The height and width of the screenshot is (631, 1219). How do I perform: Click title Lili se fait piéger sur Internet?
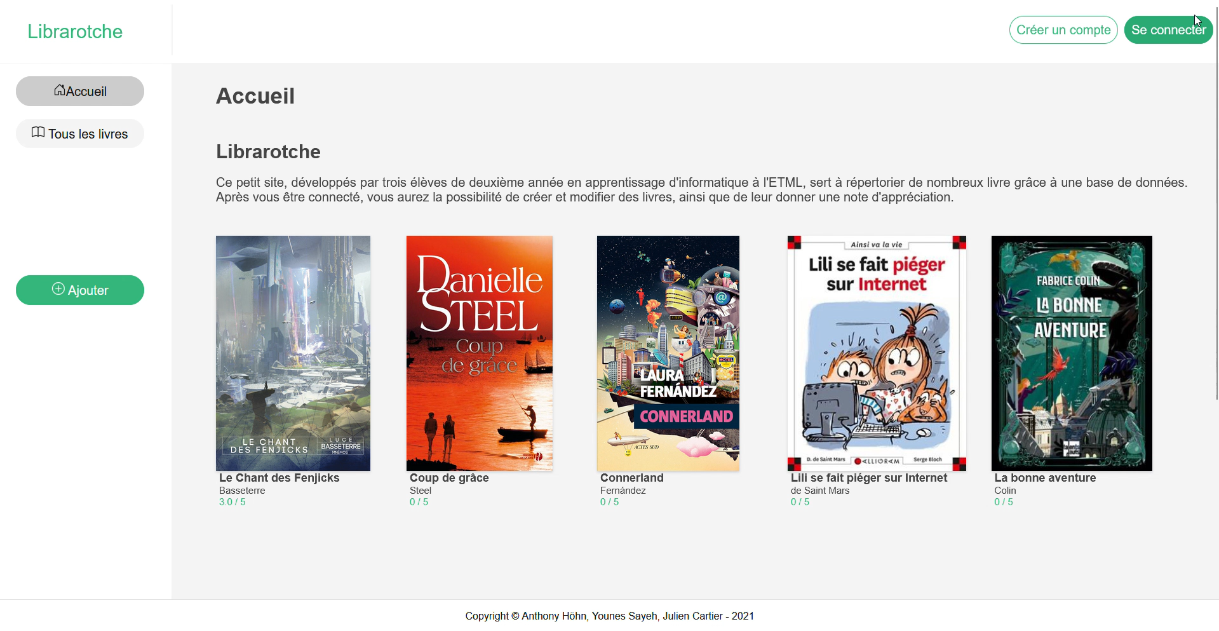click(869, 478)
